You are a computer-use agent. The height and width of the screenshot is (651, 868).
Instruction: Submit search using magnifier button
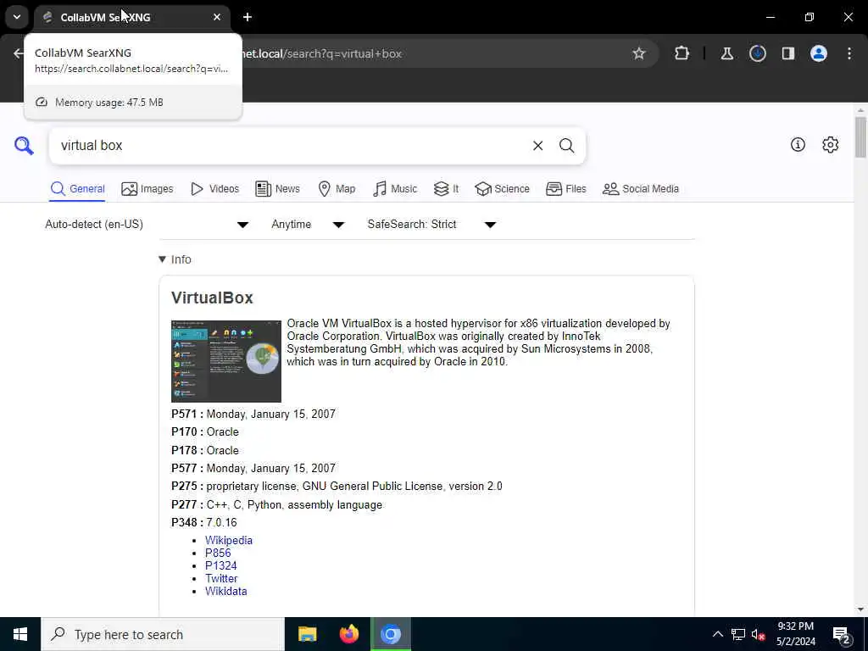click(566, 146)
